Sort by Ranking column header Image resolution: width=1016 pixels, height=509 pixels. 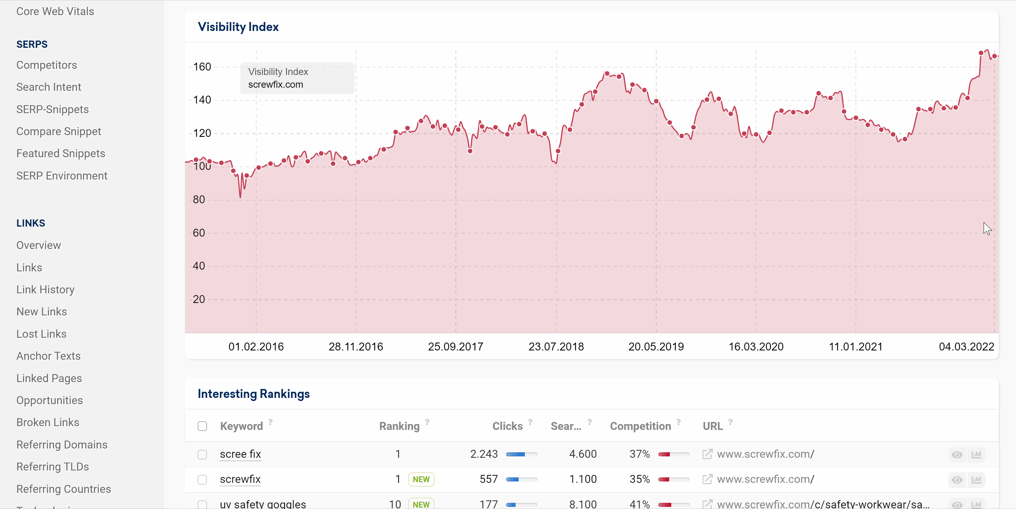(x=399, y=426)
